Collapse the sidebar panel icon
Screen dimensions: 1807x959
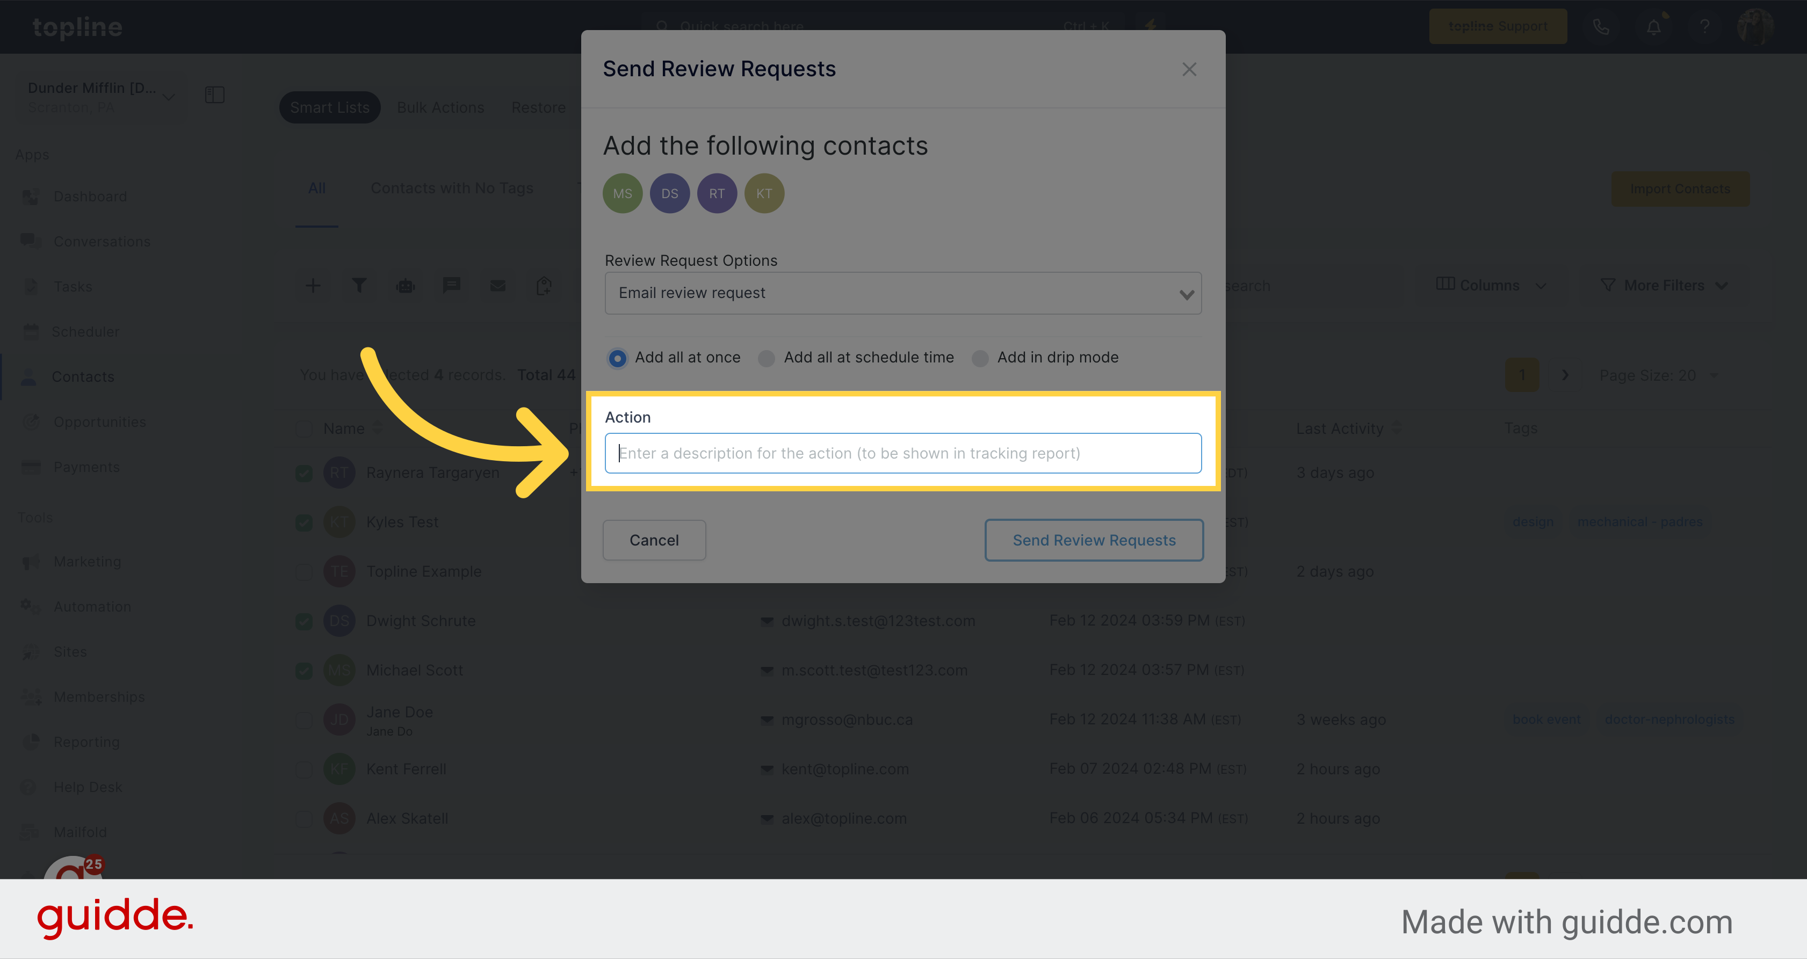click(x=215, y=95)
